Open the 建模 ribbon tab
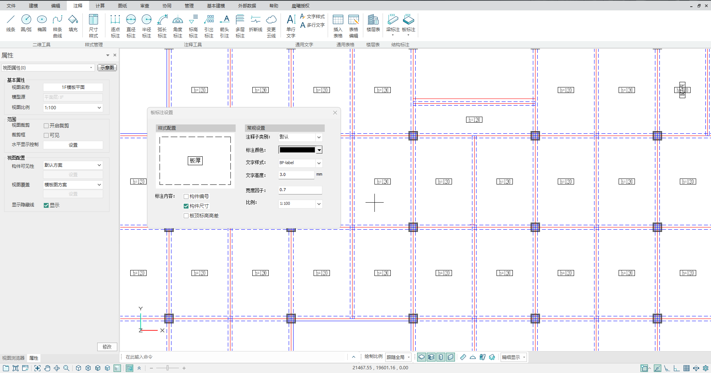The width and height of the screenshot is (711, 373). (x=33, y=6)
